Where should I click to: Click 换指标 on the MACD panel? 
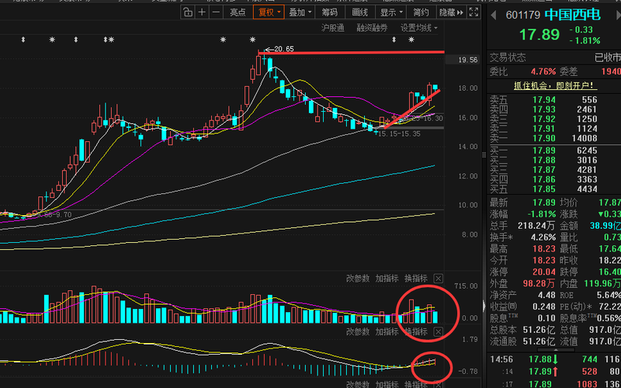(x=416, y=332)
